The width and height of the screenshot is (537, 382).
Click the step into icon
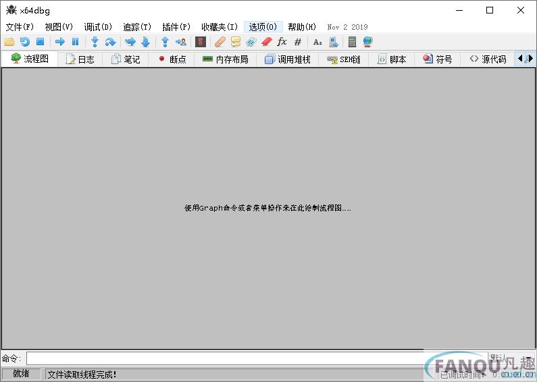[x=95, y=42]
